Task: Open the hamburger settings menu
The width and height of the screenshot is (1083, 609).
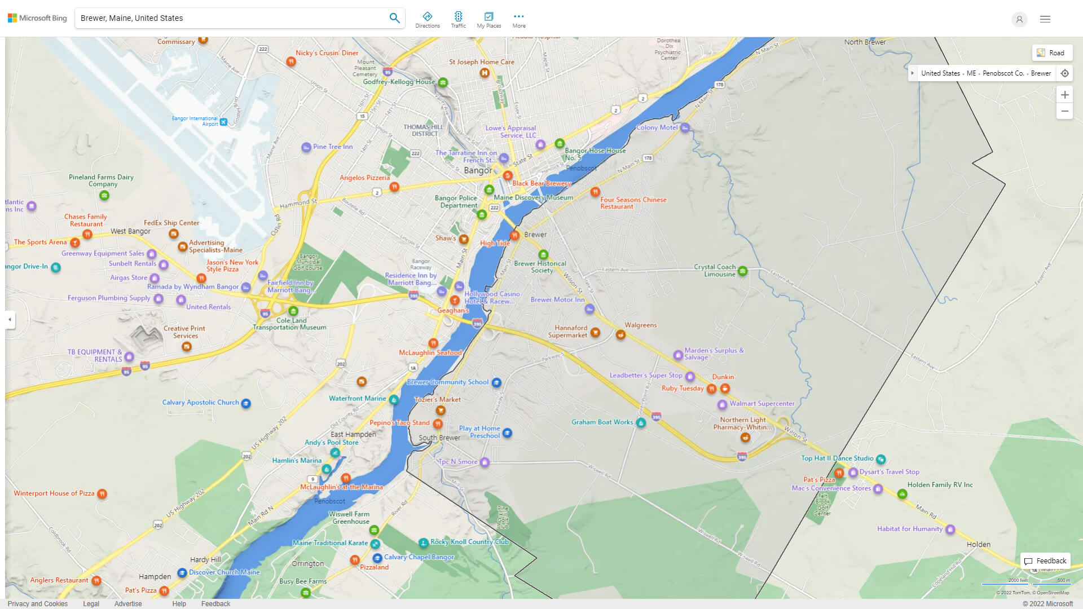Action: pyautogui.click(x=1045, y=19)
